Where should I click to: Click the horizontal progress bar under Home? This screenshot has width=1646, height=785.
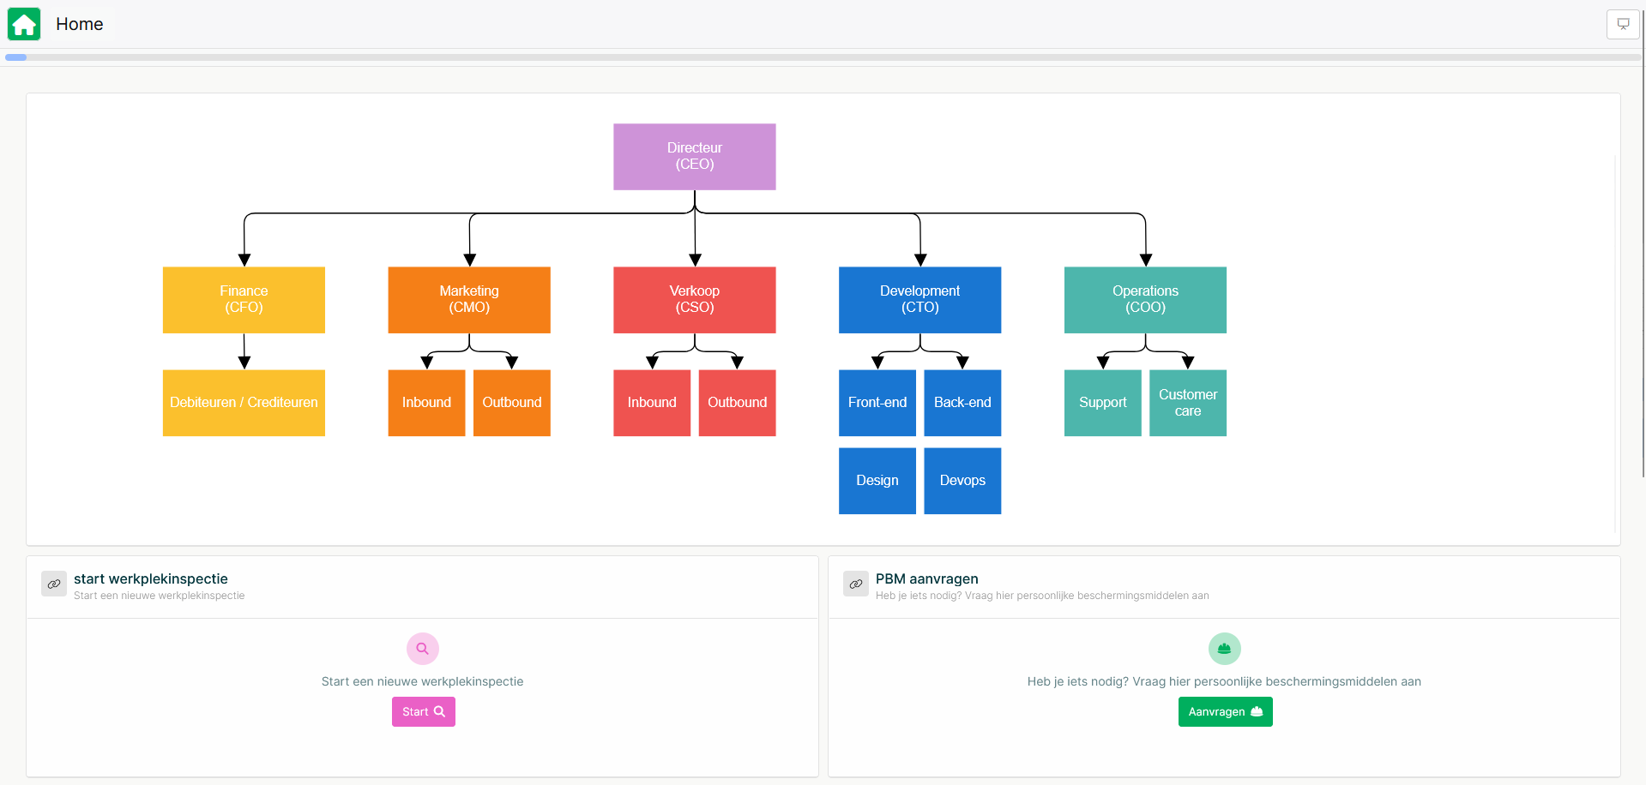pyautogui.click(x=823, y=57)
